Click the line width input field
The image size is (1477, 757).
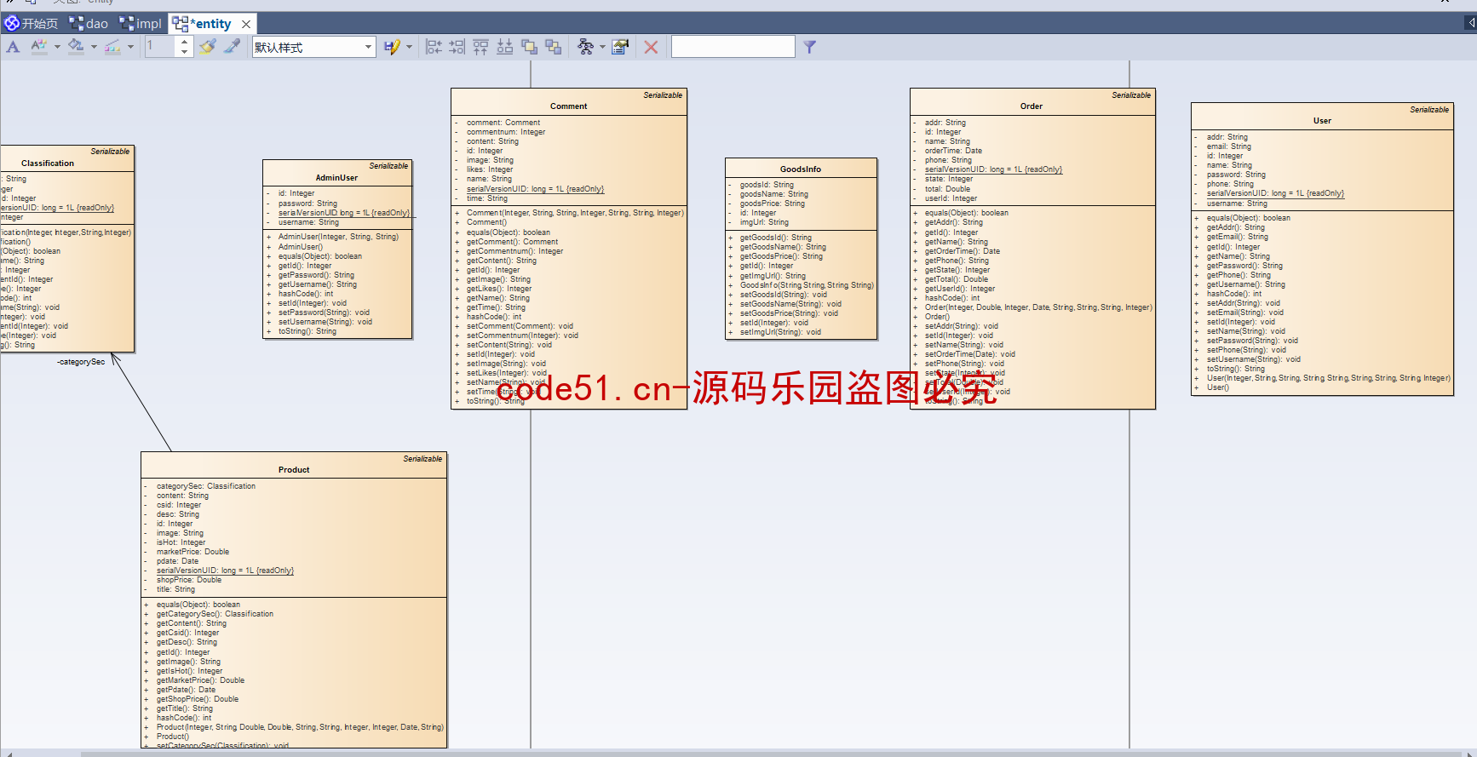coord(160,47)
